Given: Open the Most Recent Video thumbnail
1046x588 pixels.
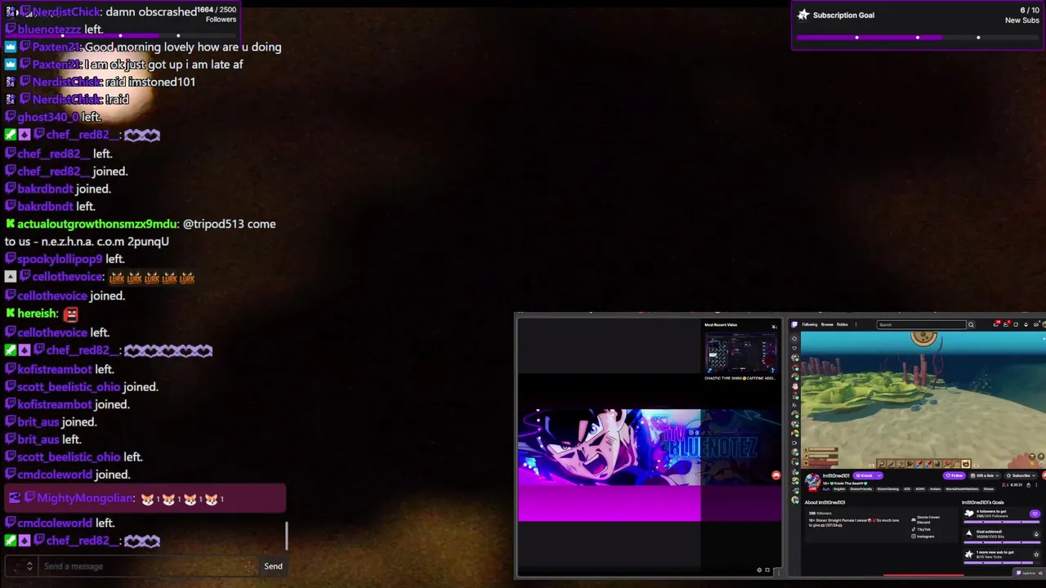Looking at the screenshot, I should click(741, 352).
